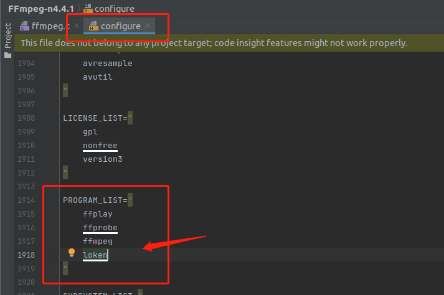Click the underlined nonfree entry
Screen dimensions: 444x295
pyautogui.click(x=100, y=145)
